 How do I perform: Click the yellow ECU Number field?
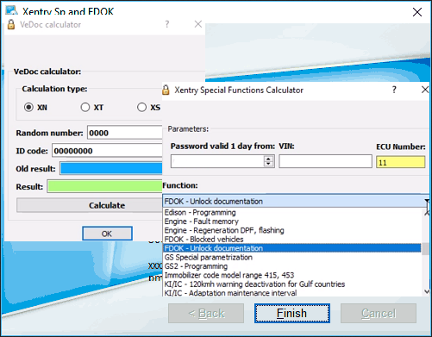(x=401, y=162)
